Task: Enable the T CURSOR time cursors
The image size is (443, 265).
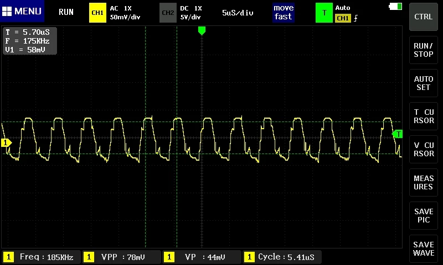Action: [423, 116]
